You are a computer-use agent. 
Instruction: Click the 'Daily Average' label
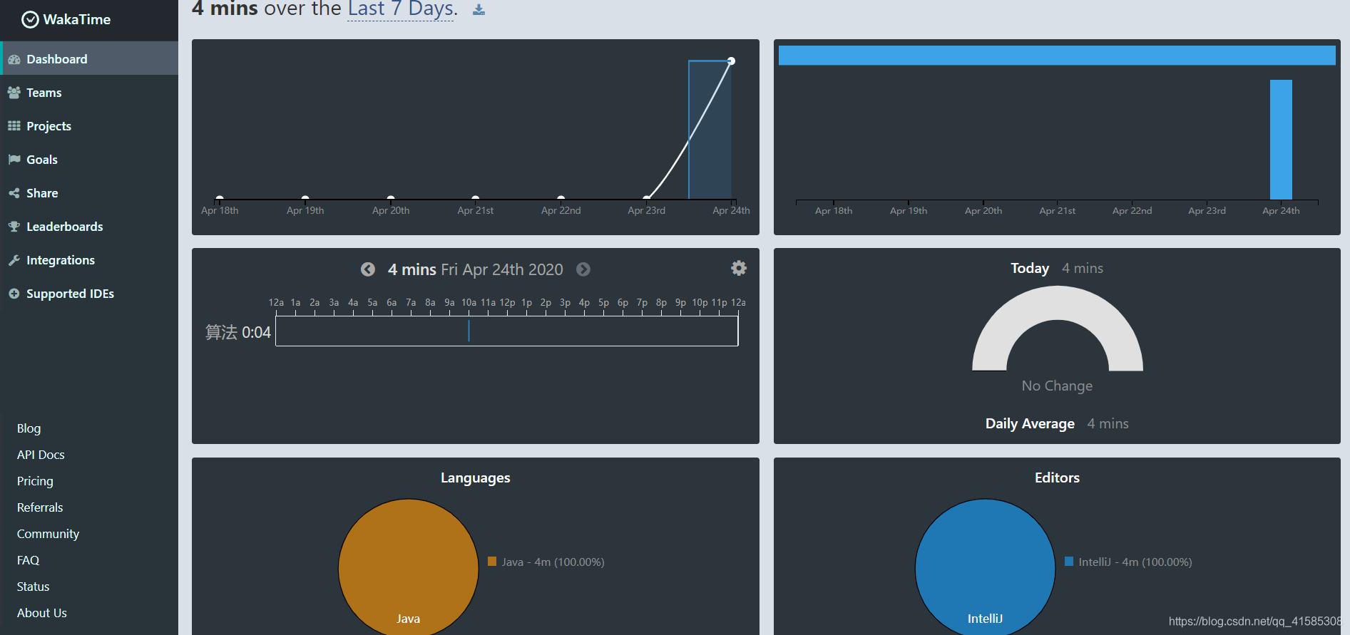[x=1030, y=423]
